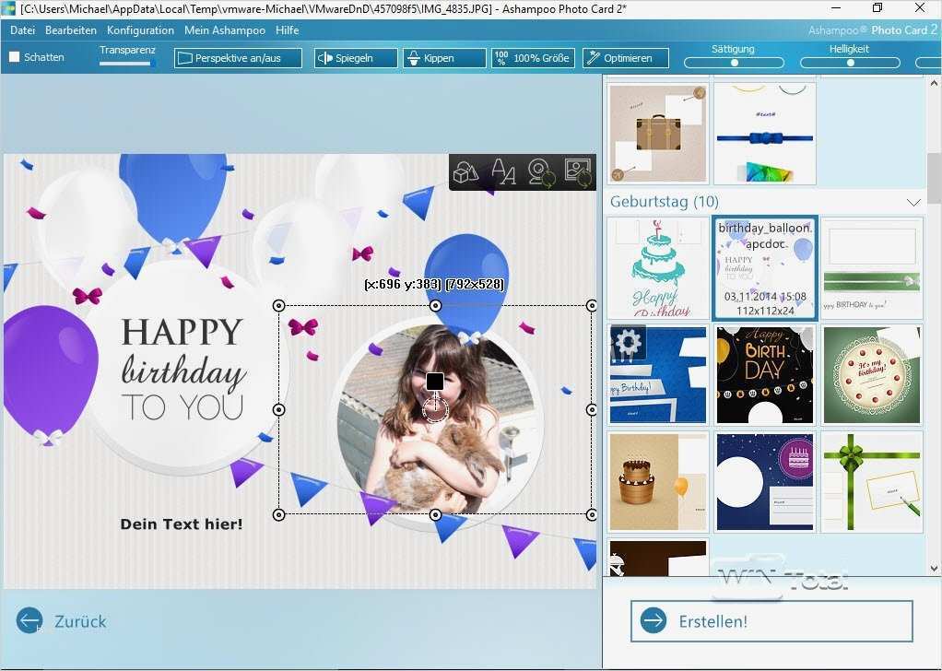
Task: Open the shapes and objects tool
Action: pyautogui.click(x=465, y=171)
